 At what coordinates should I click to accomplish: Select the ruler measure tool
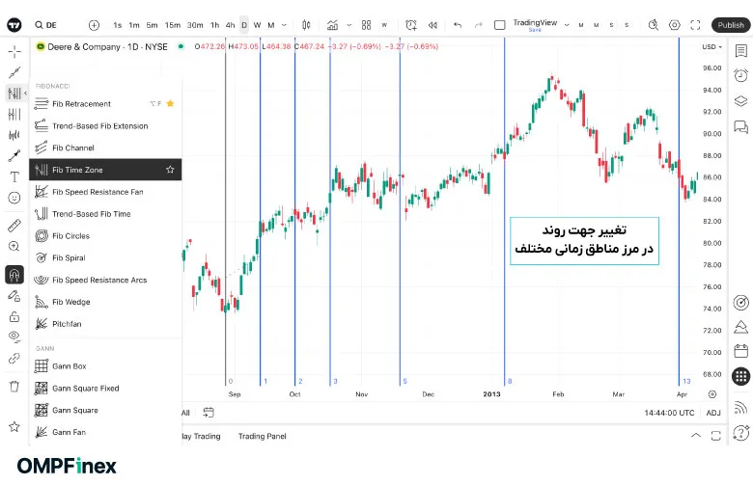pos(14,225)
